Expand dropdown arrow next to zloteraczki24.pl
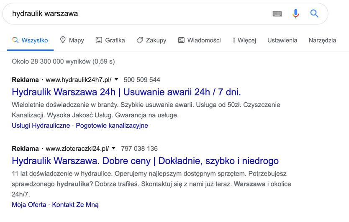 113,148
